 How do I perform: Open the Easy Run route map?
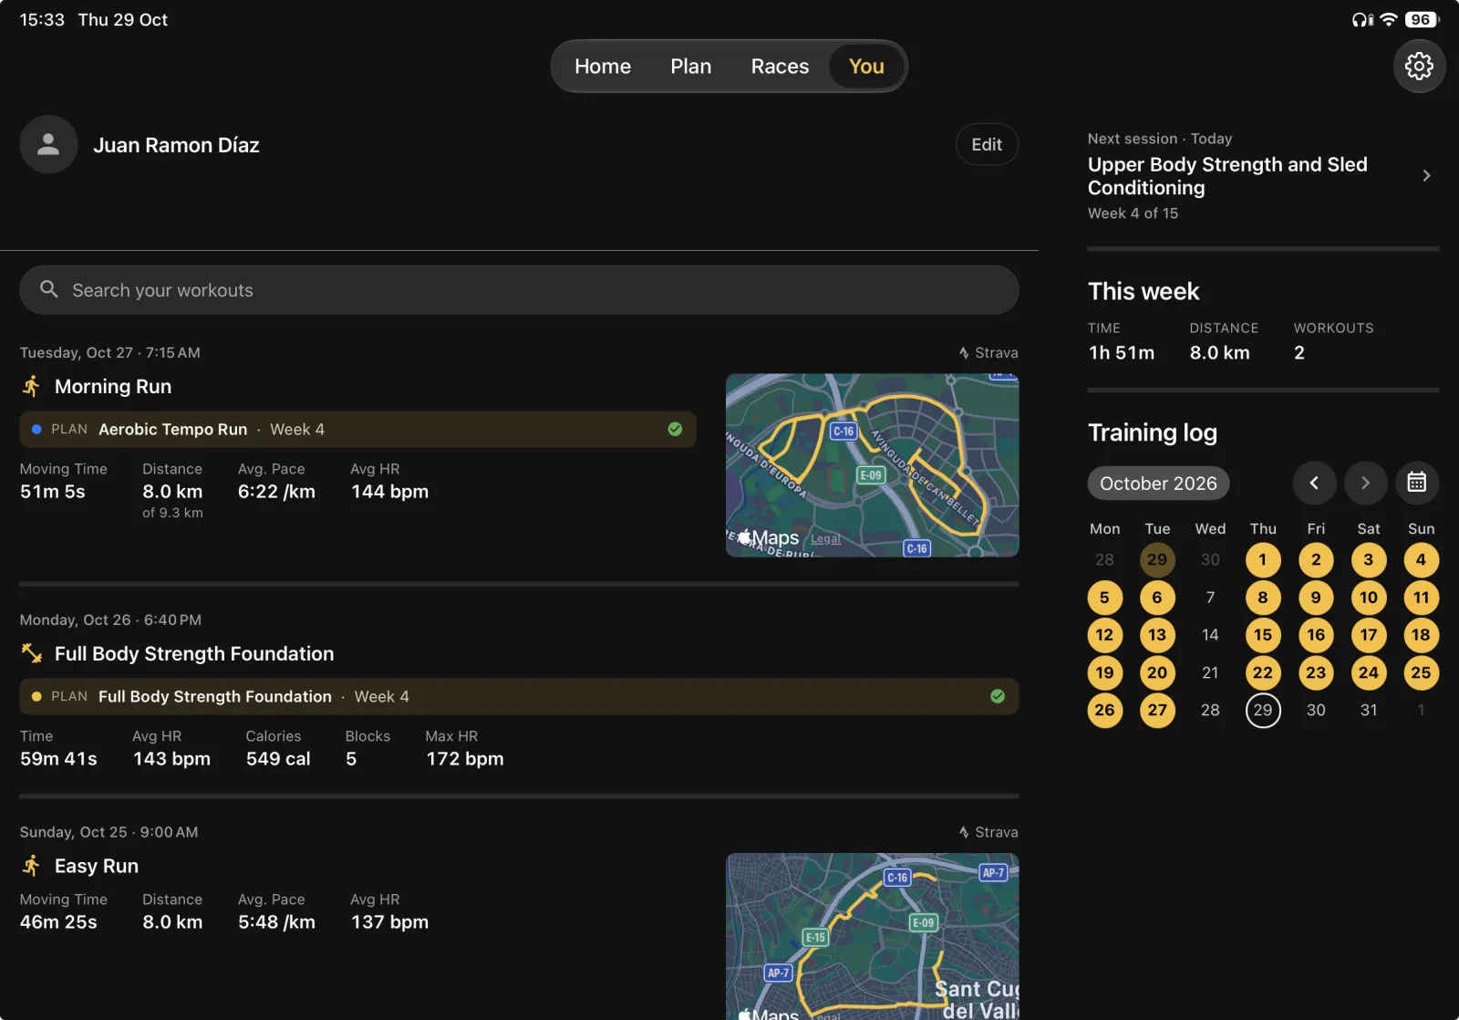pos(872,936)
